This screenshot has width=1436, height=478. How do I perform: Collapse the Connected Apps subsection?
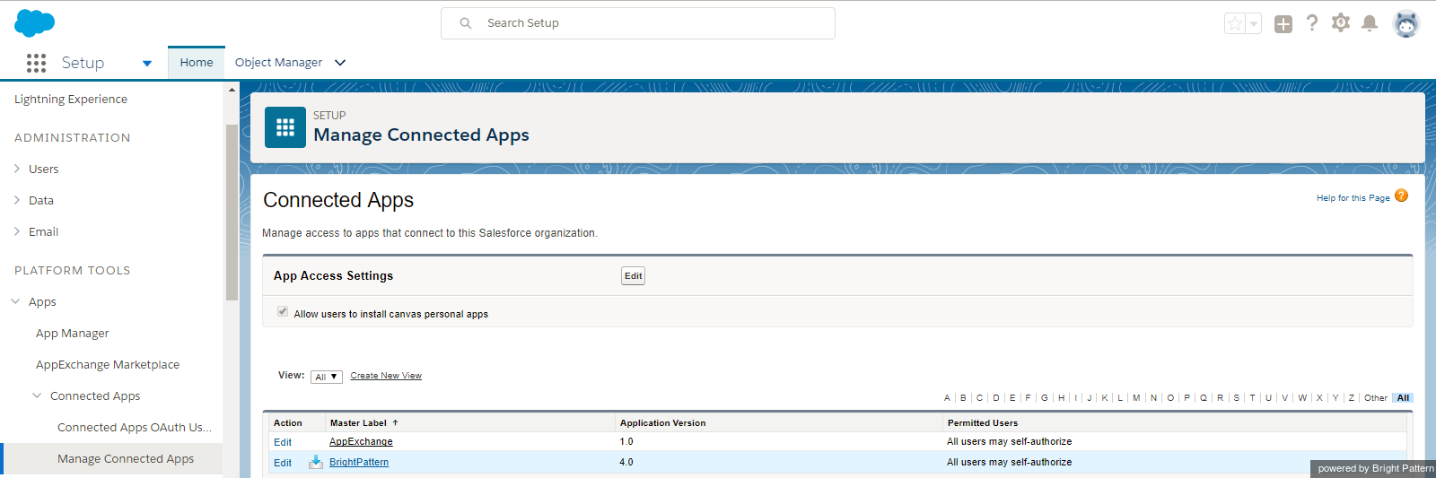coord(37,395)
